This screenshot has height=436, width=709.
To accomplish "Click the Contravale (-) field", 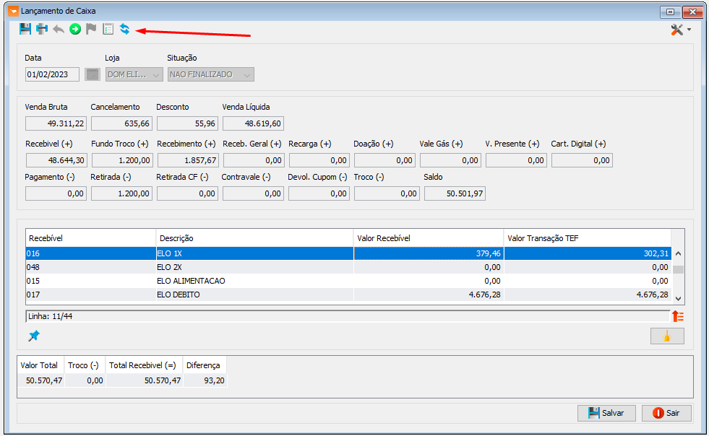I will click(253, 193).
